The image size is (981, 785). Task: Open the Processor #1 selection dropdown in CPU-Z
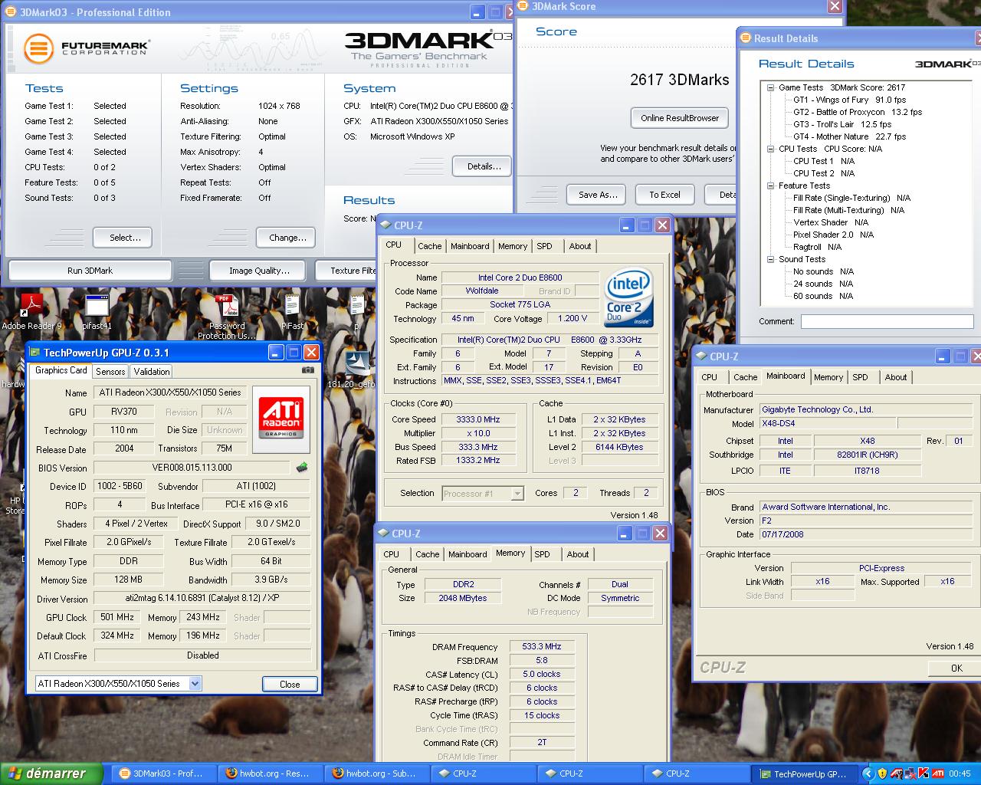(x=517, y=493)
